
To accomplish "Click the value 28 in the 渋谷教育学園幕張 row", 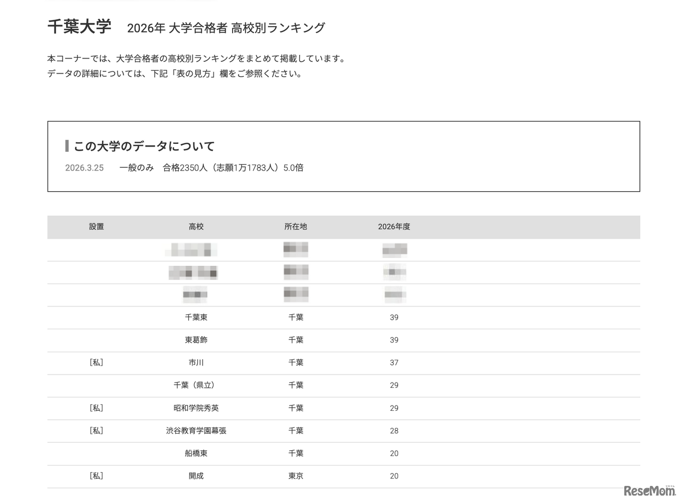I will (394, 431).
